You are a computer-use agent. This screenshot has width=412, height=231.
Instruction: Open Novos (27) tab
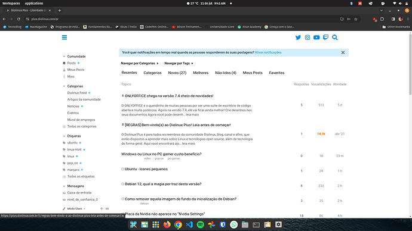pyautogui.click(x=177, y=73)
